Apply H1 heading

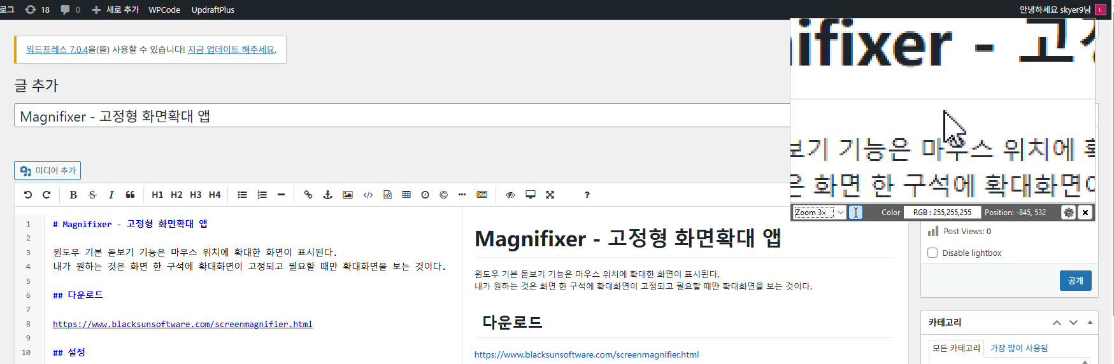click(157, 195)
